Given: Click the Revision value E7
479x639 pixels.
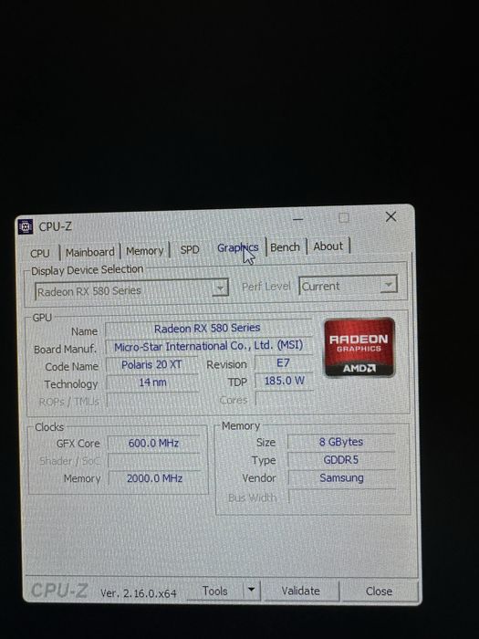Looking at the screenshot, I should click(284, 362).
